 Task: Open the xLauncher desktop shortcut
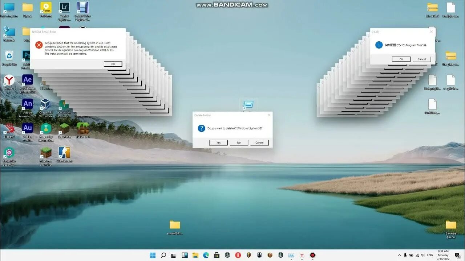coord(83,130)
